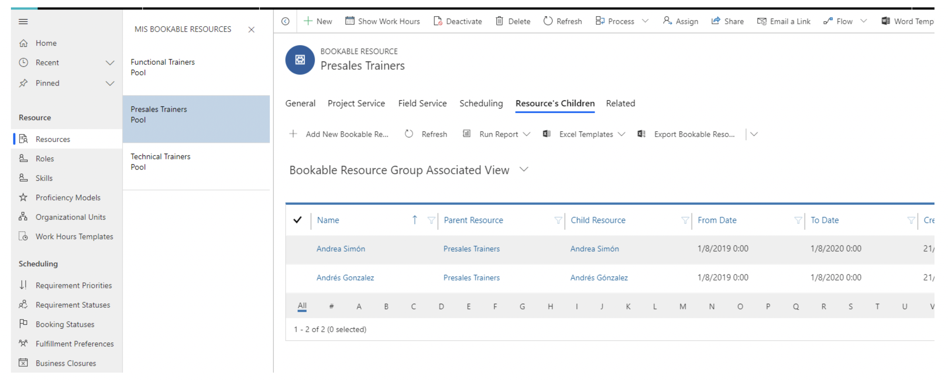Switch to the Field Service tab
This screenshot has height=380, width=948.
[x=423, y=104]
